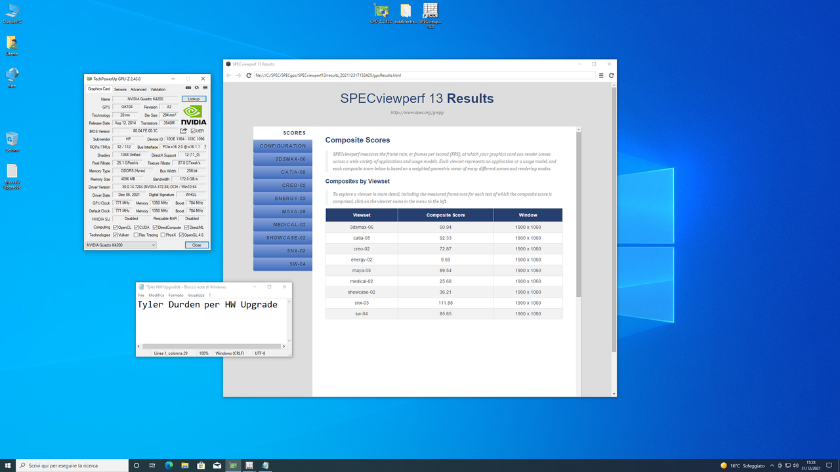Open Tyler HW Upgrade text file icon
Image resolution: width=840 pixels, height=472 pixels.
tap(12, 176)
